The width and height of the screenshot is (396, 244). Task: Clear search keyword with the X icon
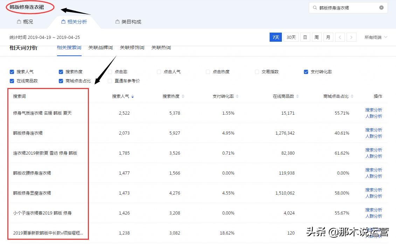[x=381, y=7]
